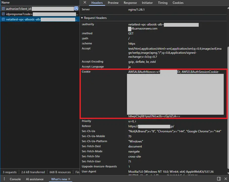Open the drawer three-dot menu

point(4,179)
